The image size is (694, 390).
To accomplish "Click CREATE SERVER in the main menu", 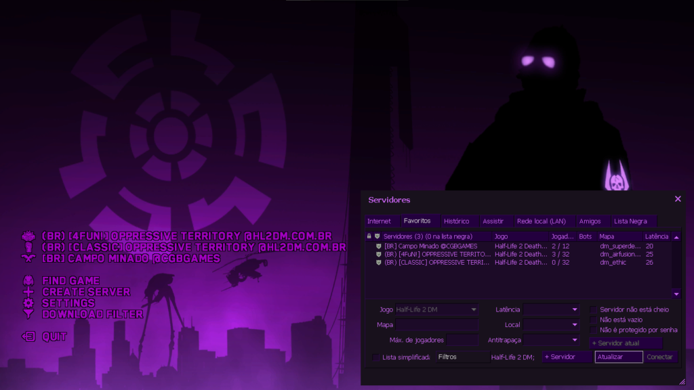I will [x=86, y=292].
